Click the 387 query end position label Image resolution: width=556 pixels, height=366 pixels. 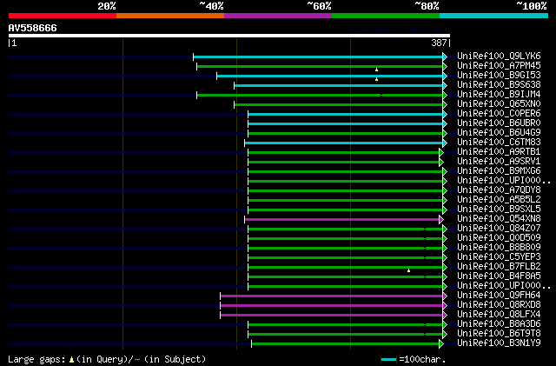click(x=439, y=43)
